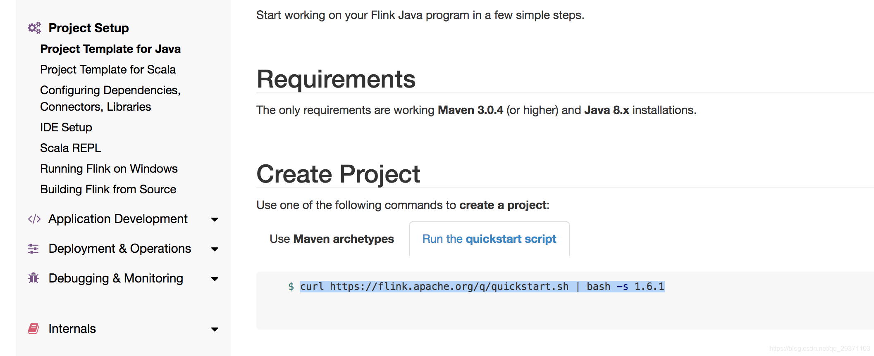Viewport: 874px width, 356px height.
Task: Open the Debugging & Monitoring menu label
Action: pos(116,278)
